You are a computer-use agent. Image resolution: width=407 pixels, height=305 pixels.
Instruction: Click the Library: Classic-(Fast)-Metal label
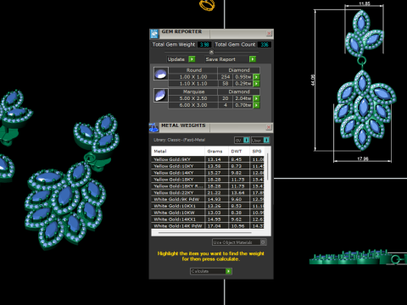pos(179,140)
